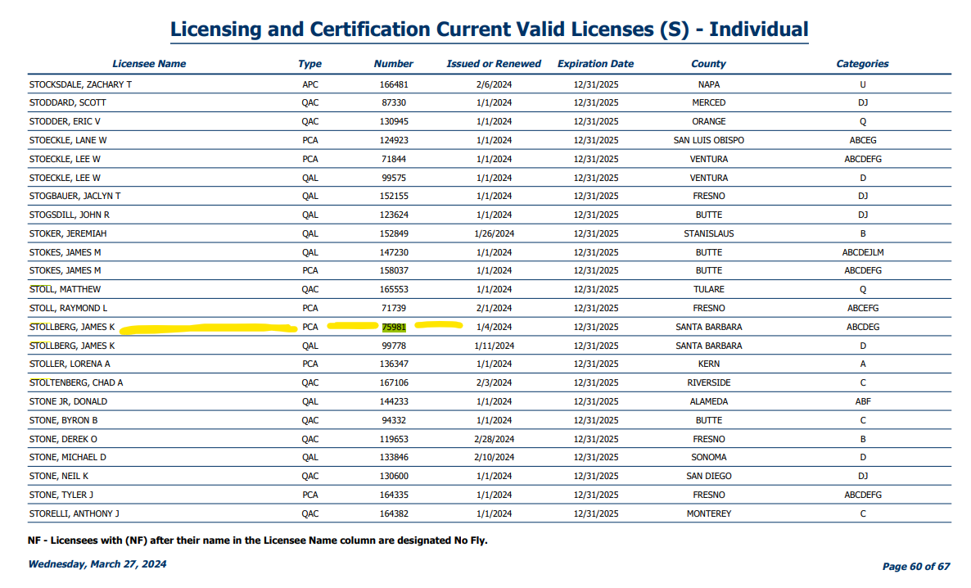The width and height of the screenshot is (971, 588).
Task: Select the name 'STOGBAUER, JACLYN T'
Action: (x=75, y=196)
